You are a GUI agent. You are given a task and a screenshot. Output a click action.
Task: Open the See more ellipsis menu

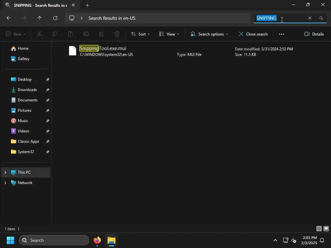(x=282, y=34)
